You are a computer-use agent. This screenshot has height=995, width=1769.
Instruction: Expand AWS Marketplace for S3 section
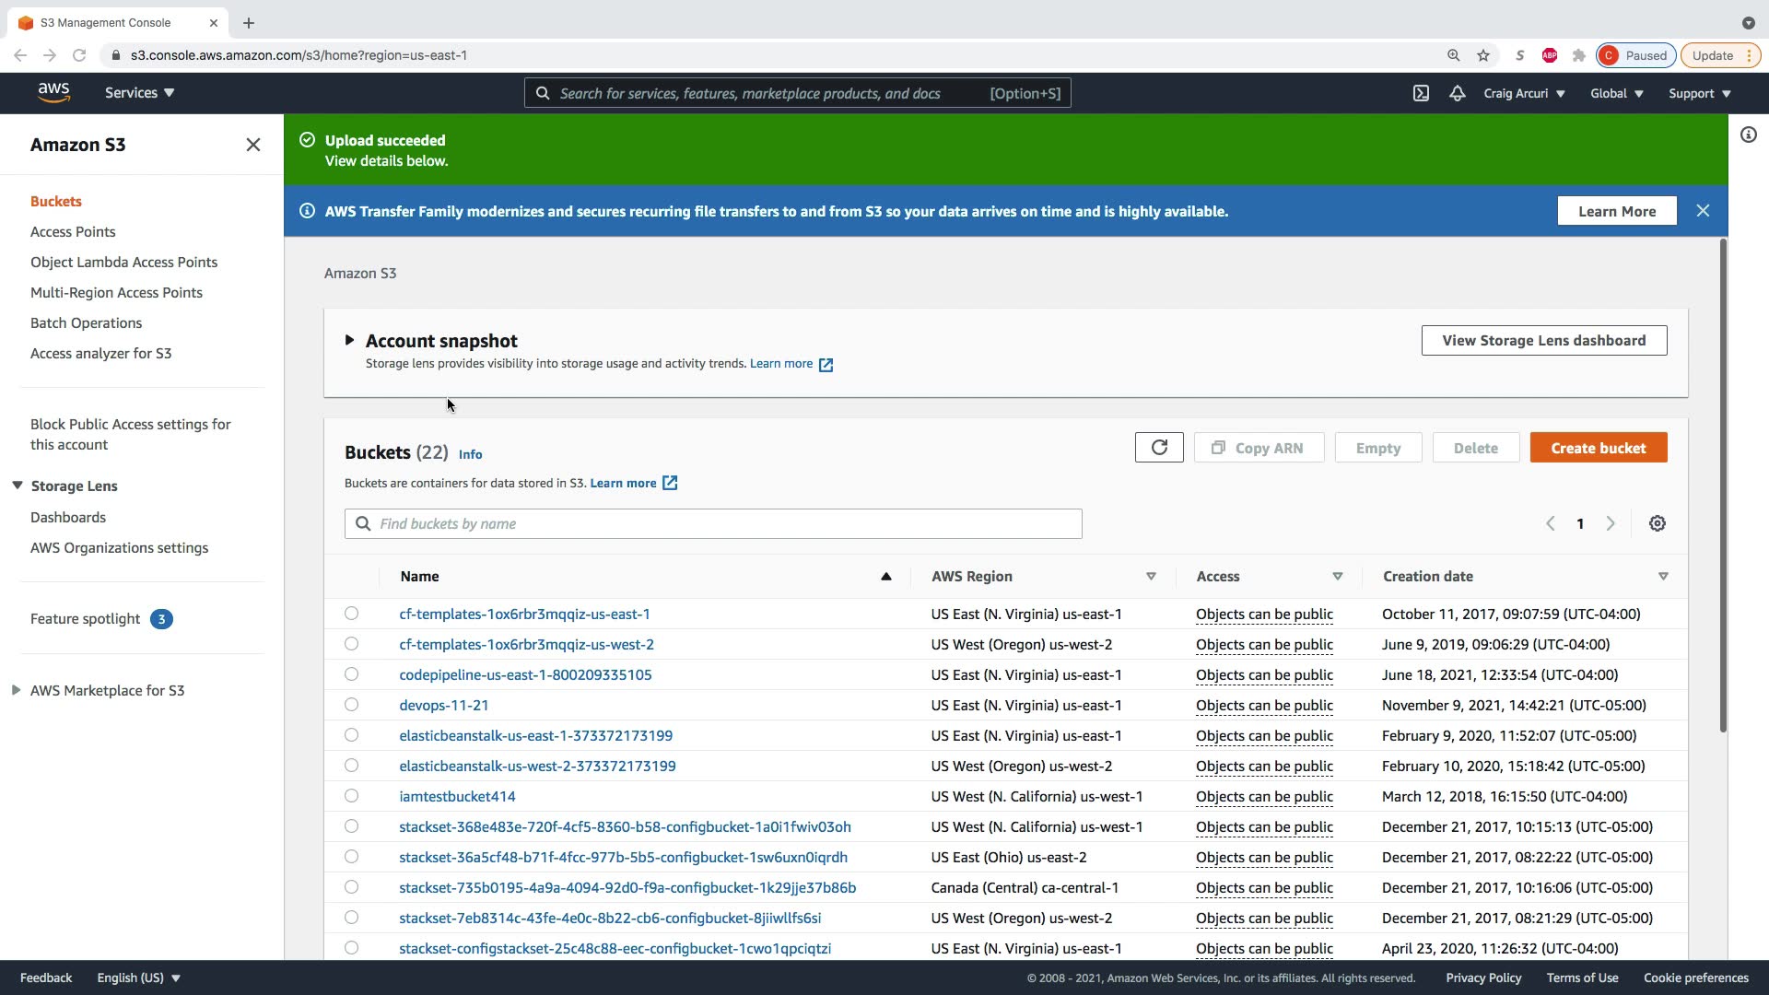click(x=16, y=690)
